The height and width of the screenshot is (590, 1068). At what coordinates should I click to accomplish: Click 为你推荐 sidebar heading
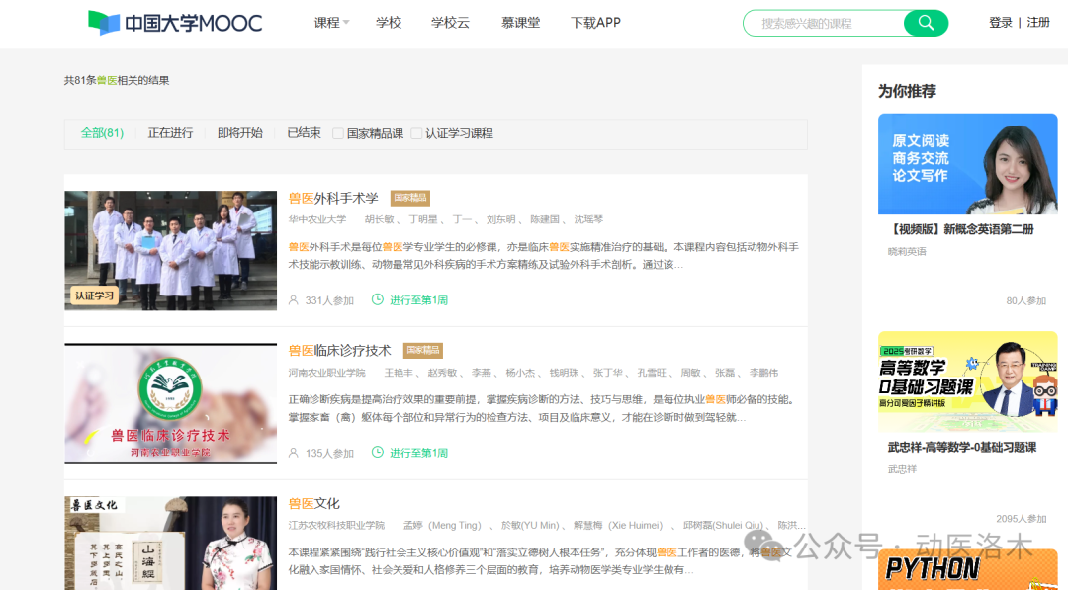pos(907,91)
